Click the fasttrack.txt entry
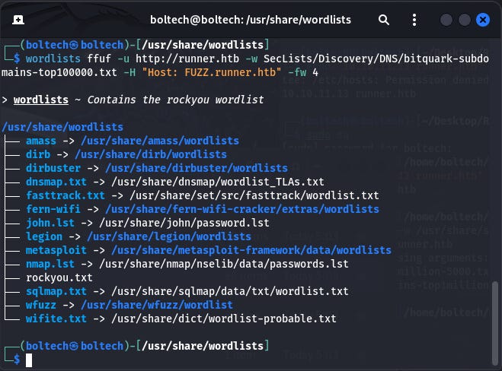The width and height of the screenshot is (502, 371). point(66,195)
